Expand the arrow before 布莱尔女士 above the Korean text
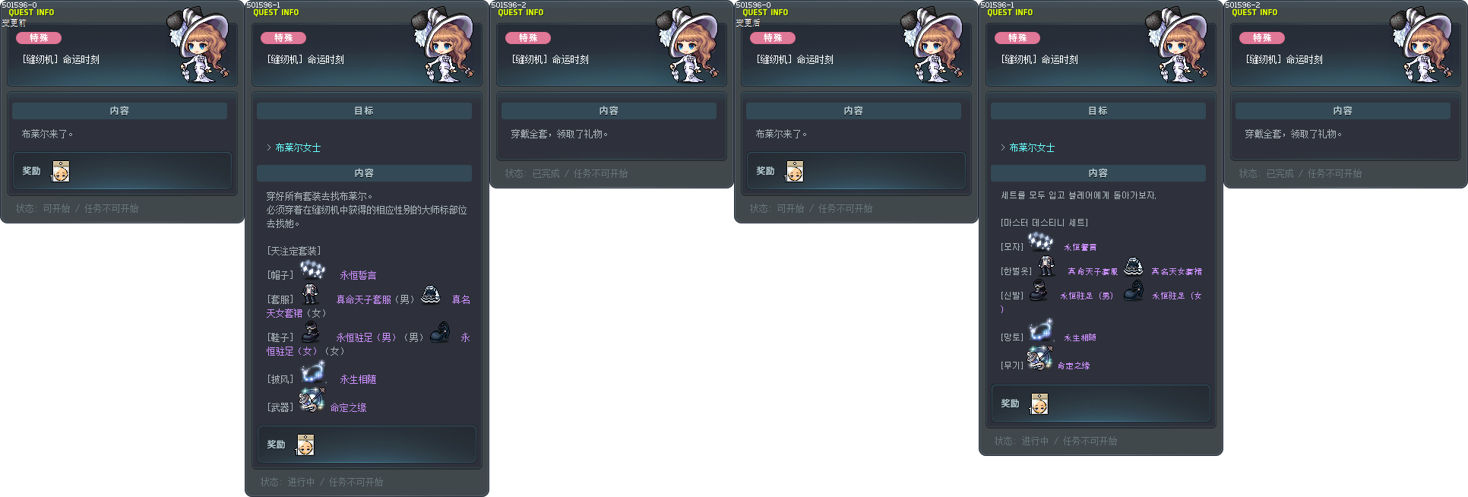The width and height of the screenshot is (1468, 497). click(x=1003, y=147)
